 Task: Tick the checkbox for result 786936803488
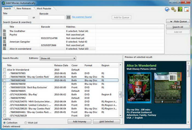point(5,80)
